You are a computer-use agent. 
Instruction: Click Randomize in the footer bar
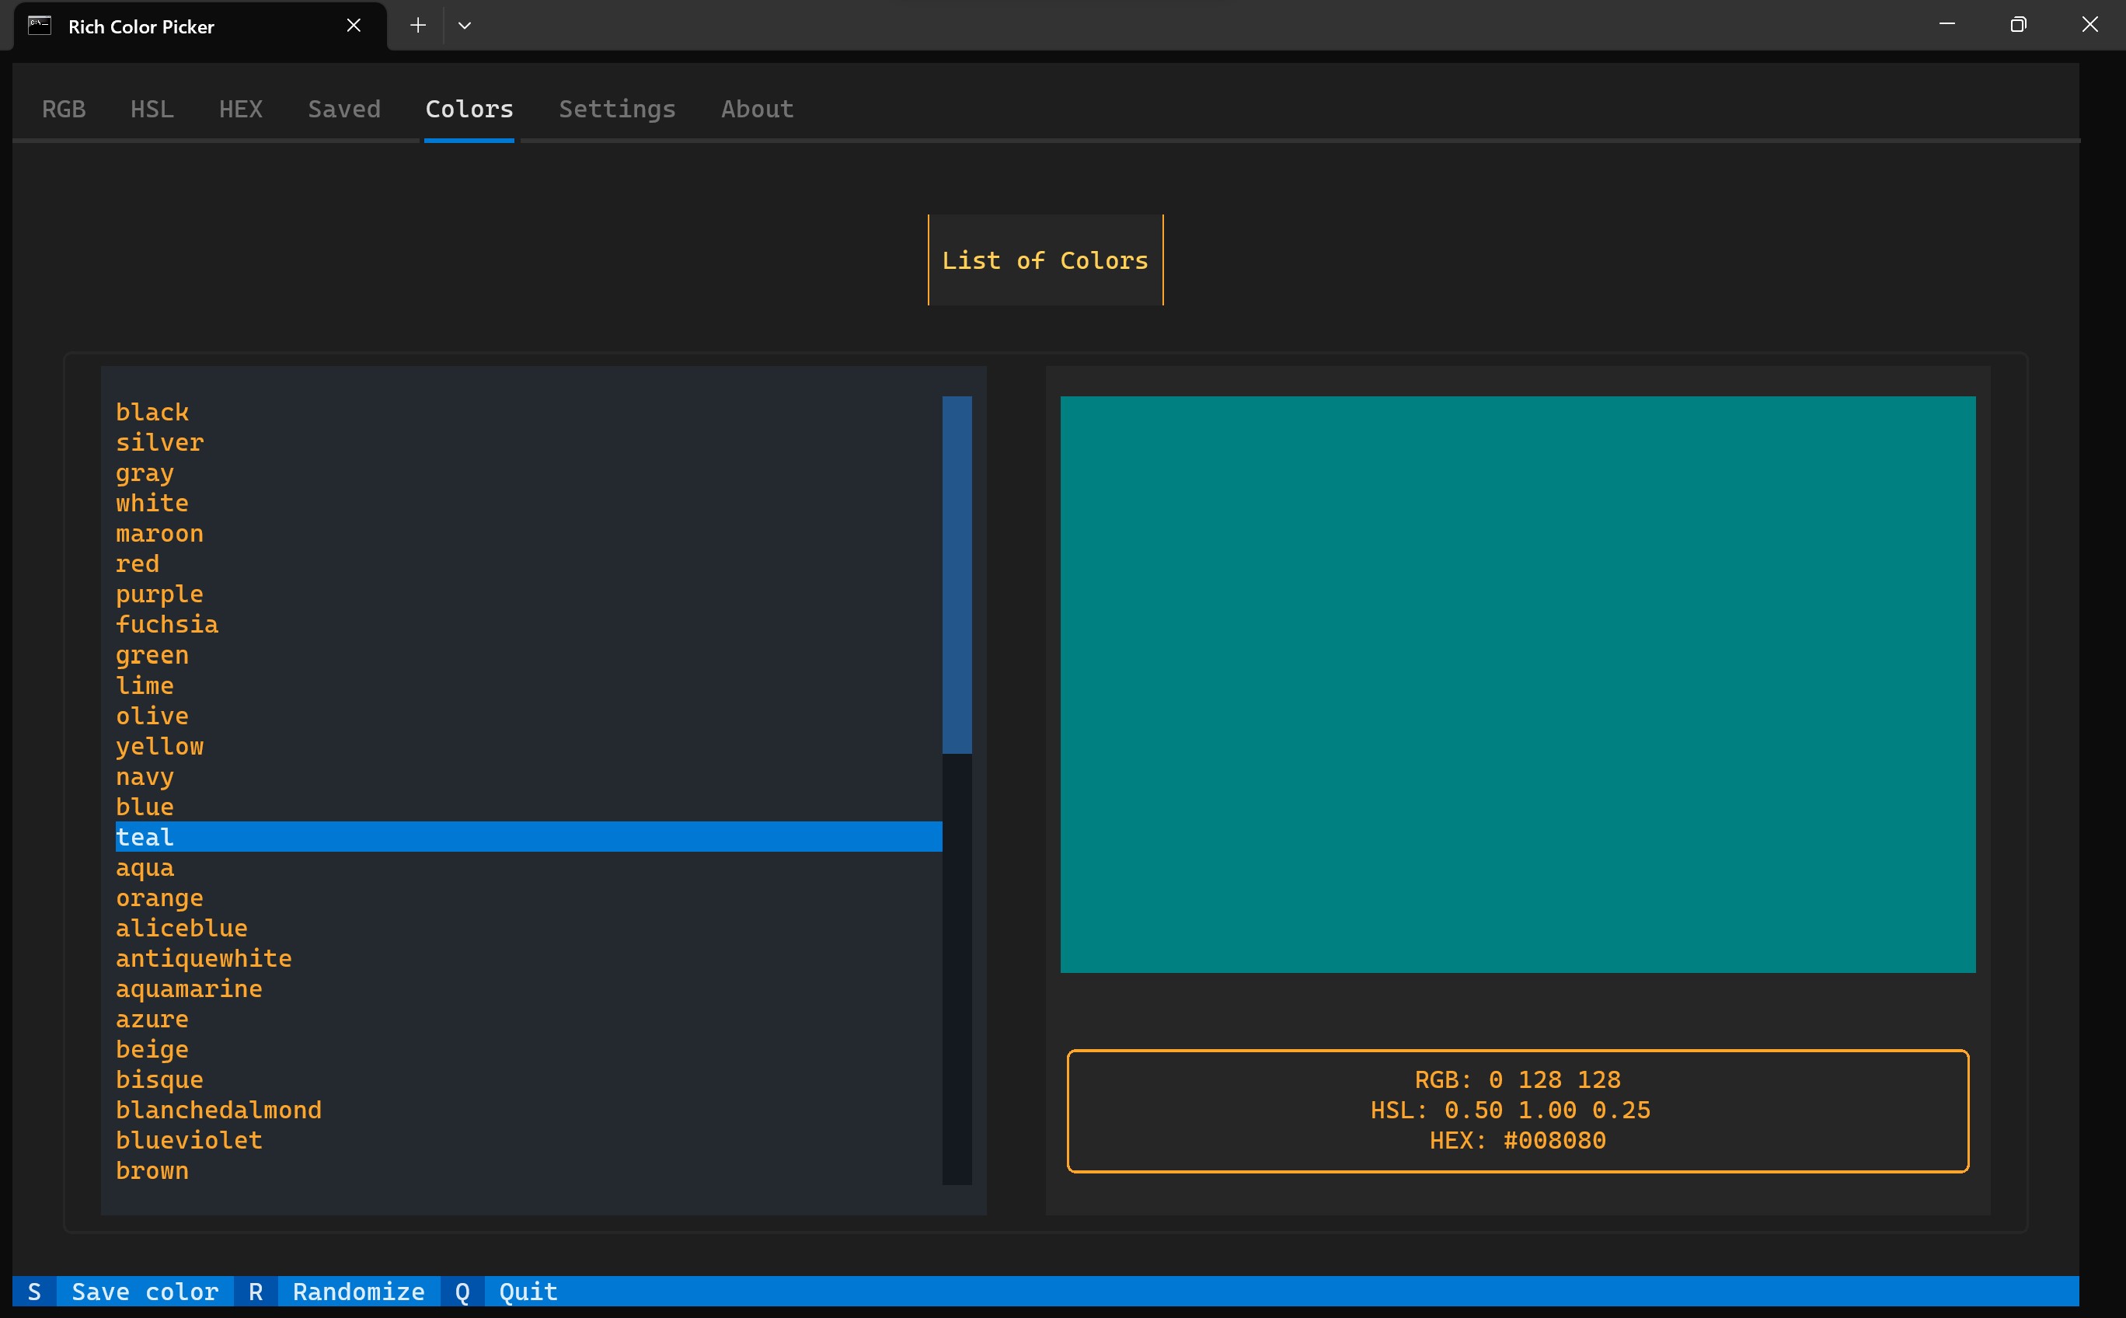358,1291
